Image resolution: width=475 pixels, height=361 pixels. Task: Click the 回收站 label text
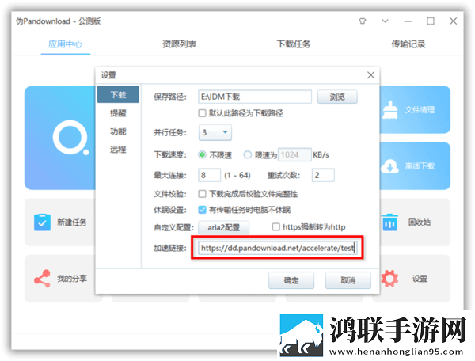coord(420,222)
